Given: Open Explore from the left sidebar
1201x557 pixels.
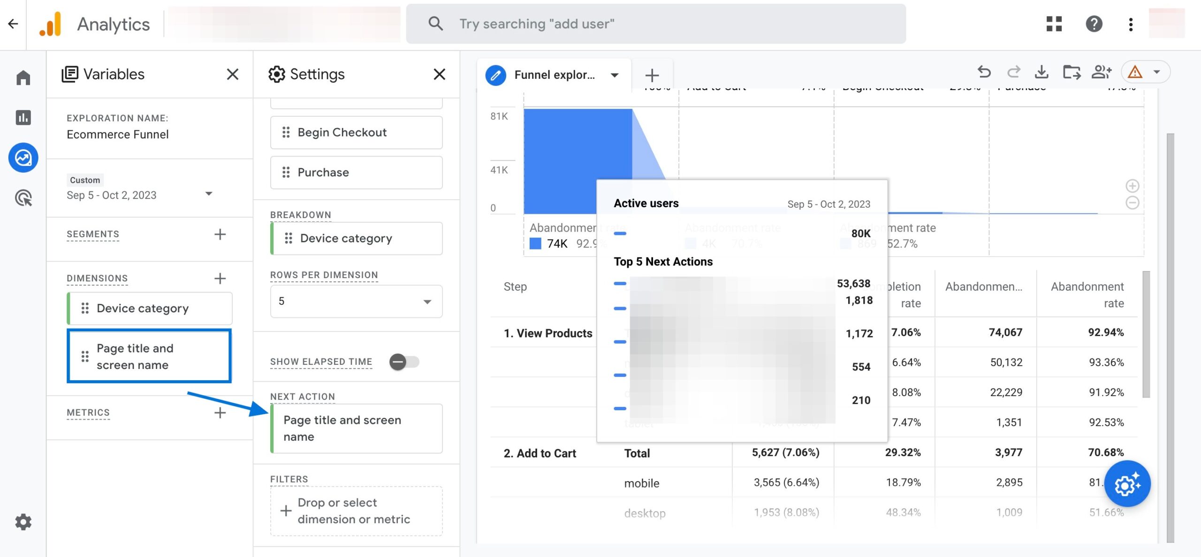Looking at the screenshot, I should coord(23,158).
